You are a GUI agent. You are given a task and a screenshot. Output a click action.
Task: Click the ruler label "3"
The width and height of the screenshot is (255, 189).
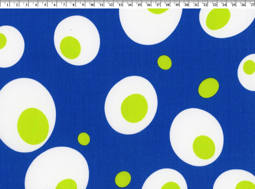click(x=26, y=5)
